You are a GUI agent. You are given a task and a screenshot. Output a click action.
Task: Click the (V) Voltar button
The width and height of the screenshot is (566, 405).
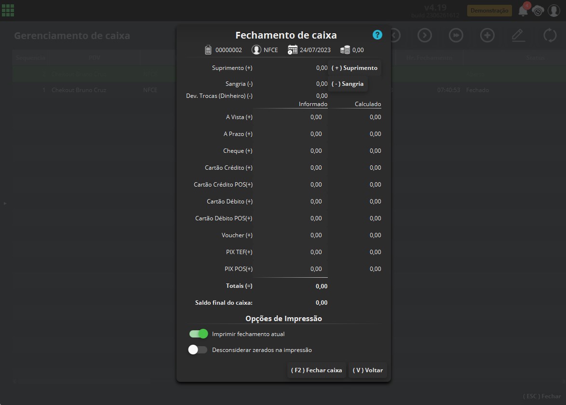[368, 370]
